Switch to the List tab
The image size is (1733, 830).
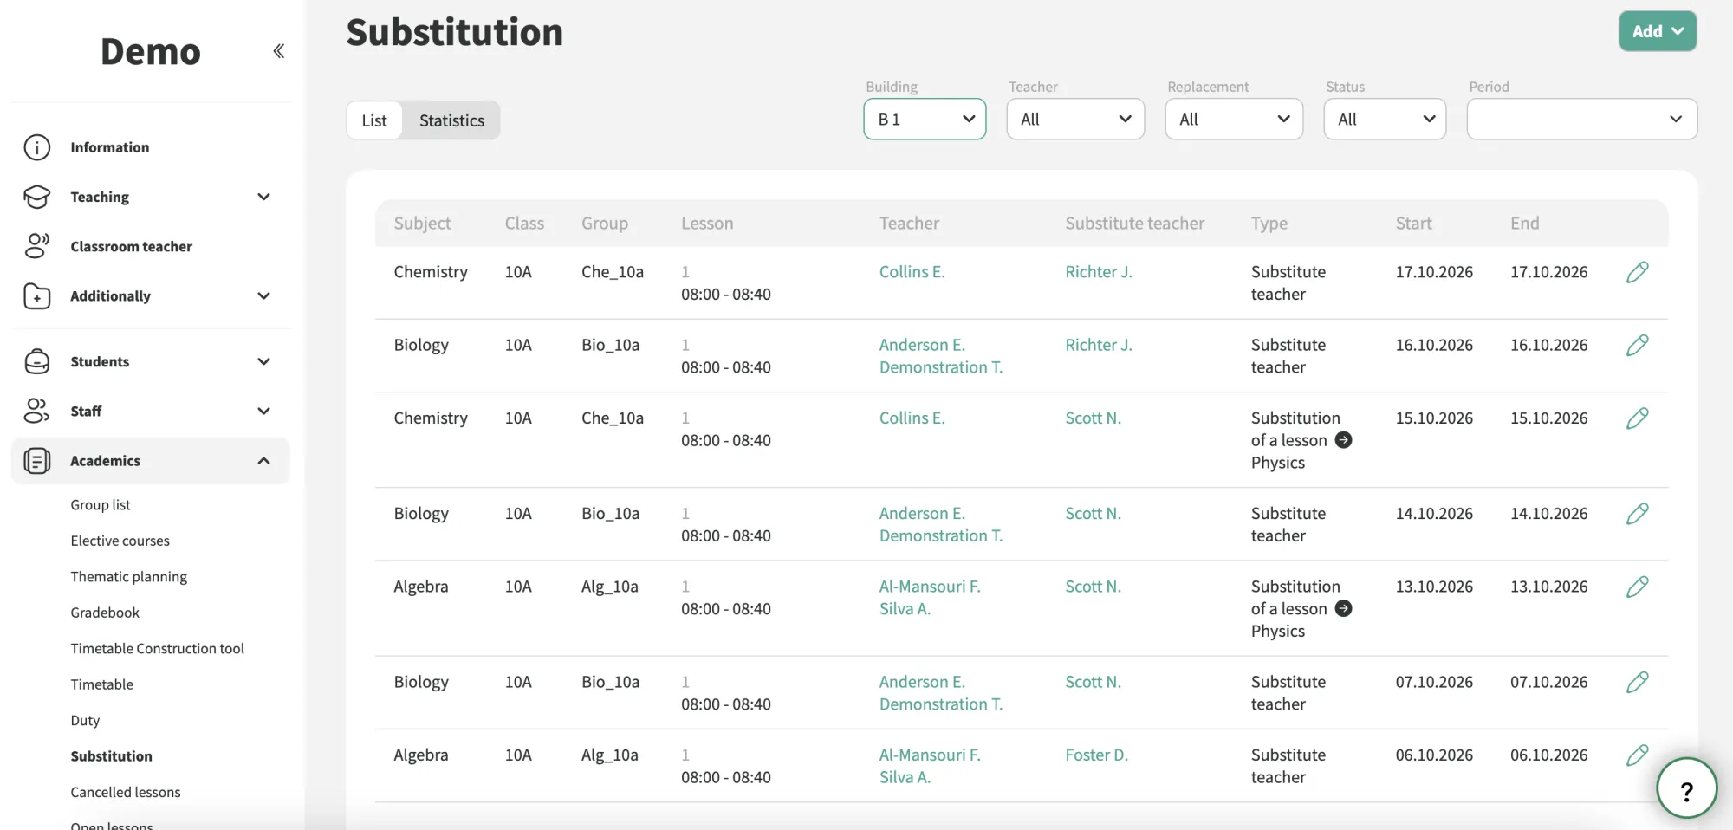374,120
